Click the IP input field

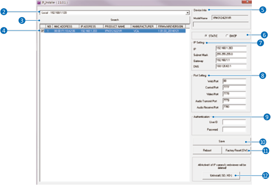tap(231, 48)
